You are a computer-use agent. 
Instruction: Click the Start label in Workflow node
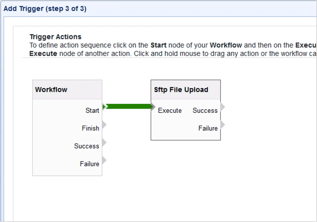pos(92,111)
